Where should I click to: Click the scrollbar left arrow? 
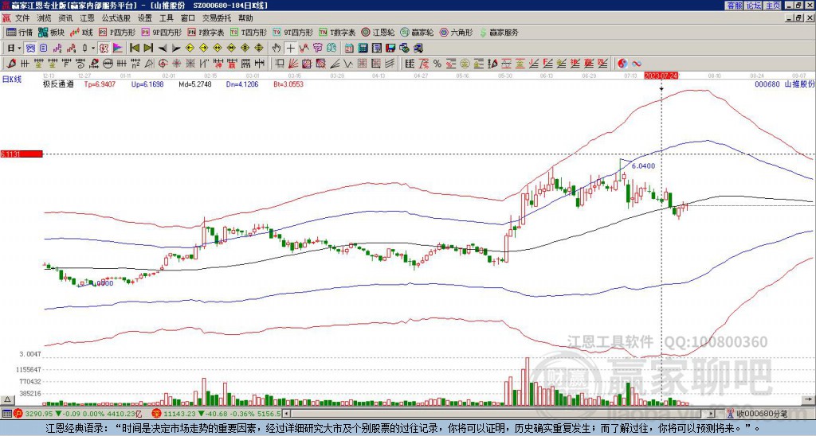pyautogui.click(x=287, y=414)
